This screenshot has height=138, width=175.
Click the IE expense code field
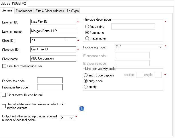point(132,63)
